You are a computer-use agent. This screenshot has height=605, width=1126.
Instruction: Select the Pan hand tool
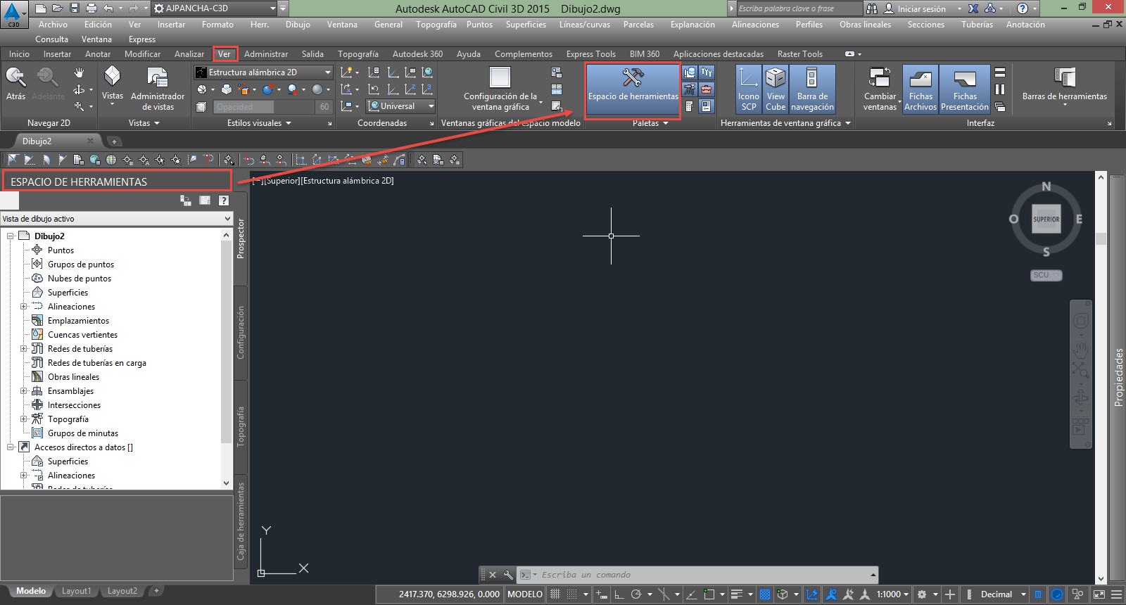coord(79,72)
